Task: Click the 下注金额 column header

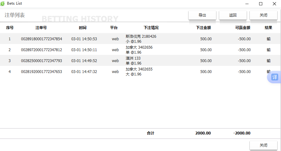Action: click(204, 28)
